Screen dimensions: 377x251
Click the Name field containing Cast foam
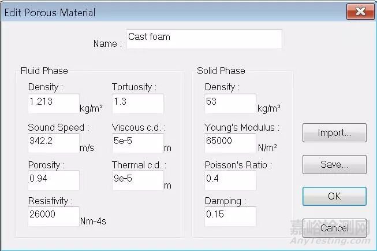click(x=204, y=39)
